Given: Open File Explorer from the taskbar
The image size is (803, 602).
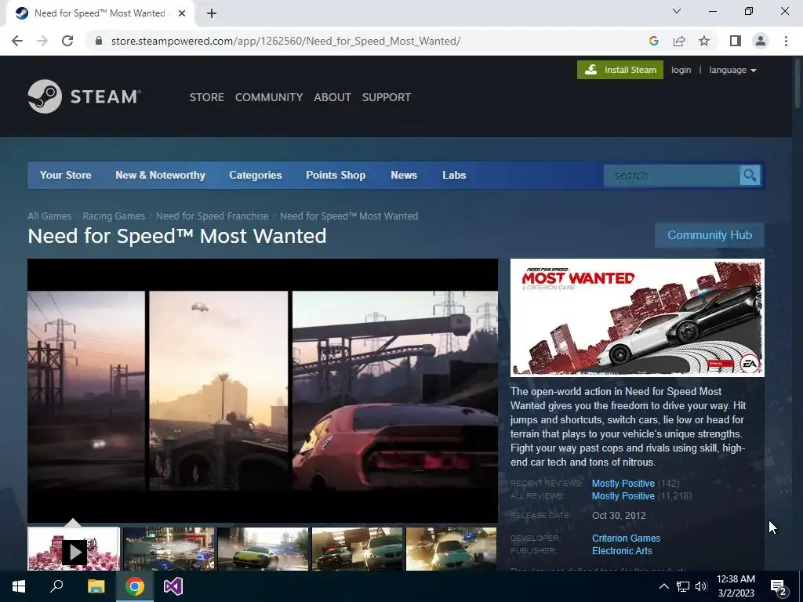Looking at the screenshot, I should (96, 586).
